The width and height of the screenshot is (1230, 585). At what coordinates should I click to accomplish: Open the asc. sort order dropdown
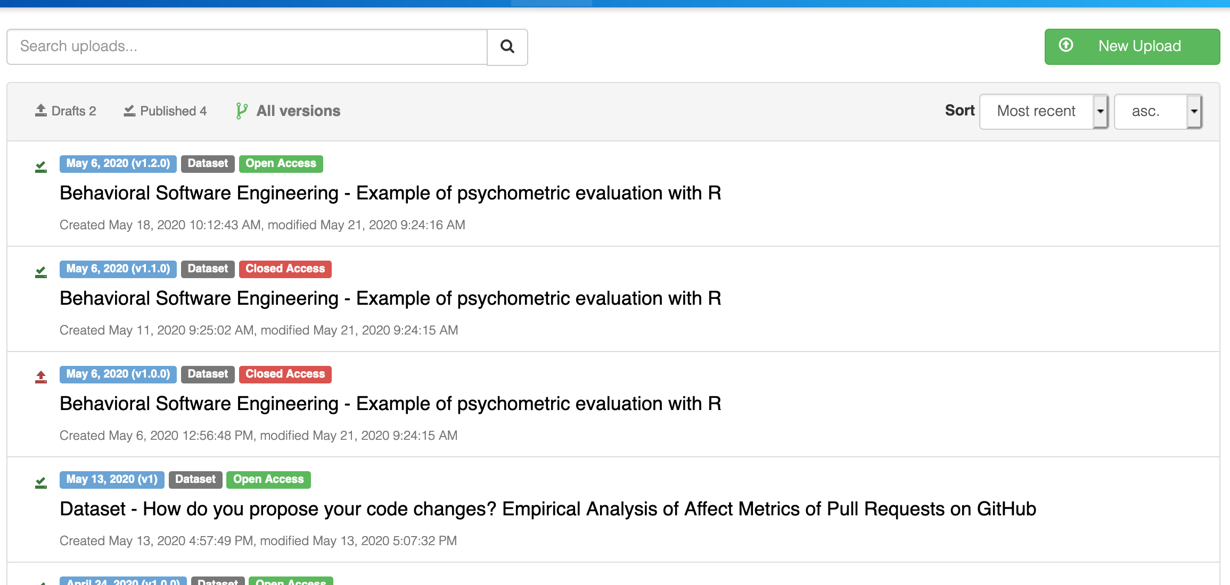pos(1158,111)
